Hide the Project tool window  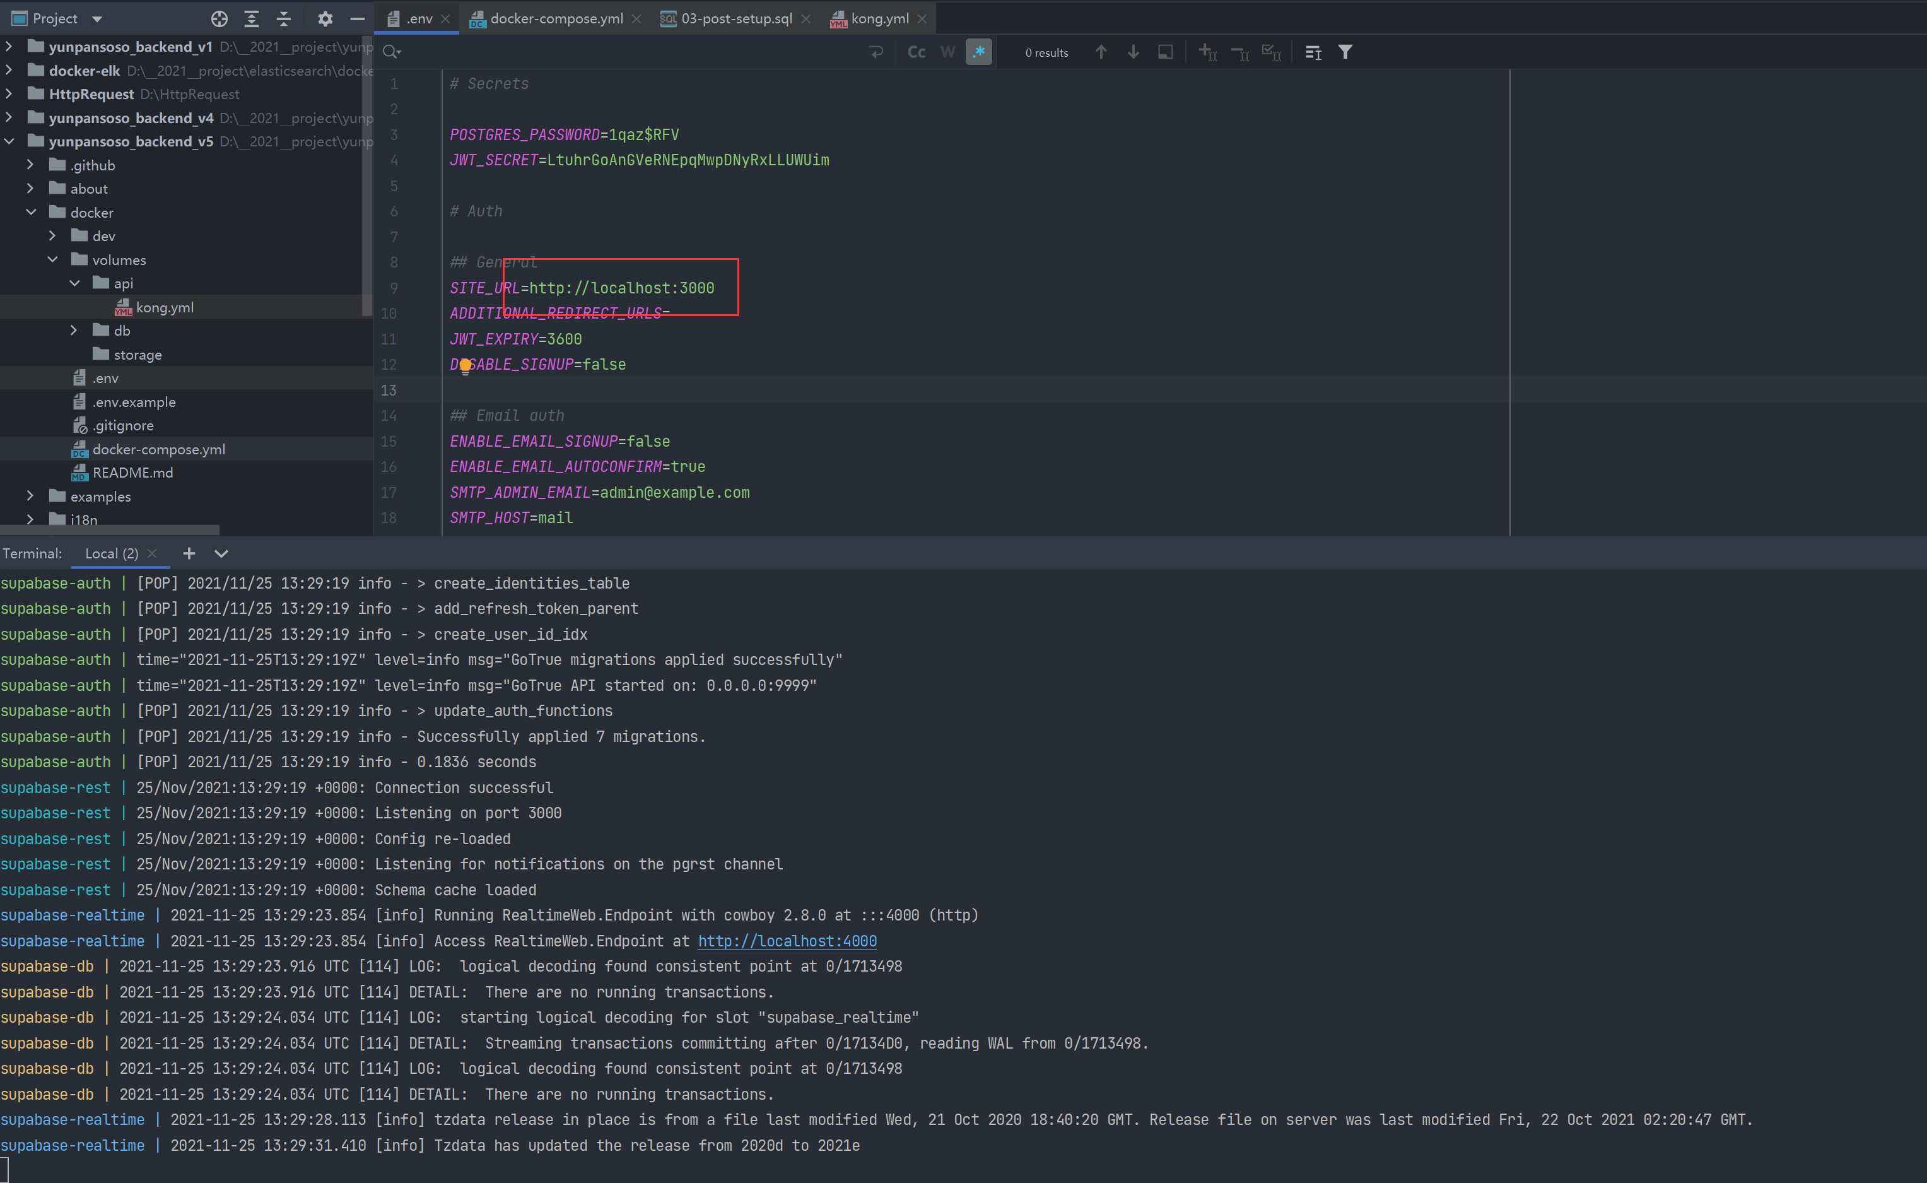tap(358, 19)
